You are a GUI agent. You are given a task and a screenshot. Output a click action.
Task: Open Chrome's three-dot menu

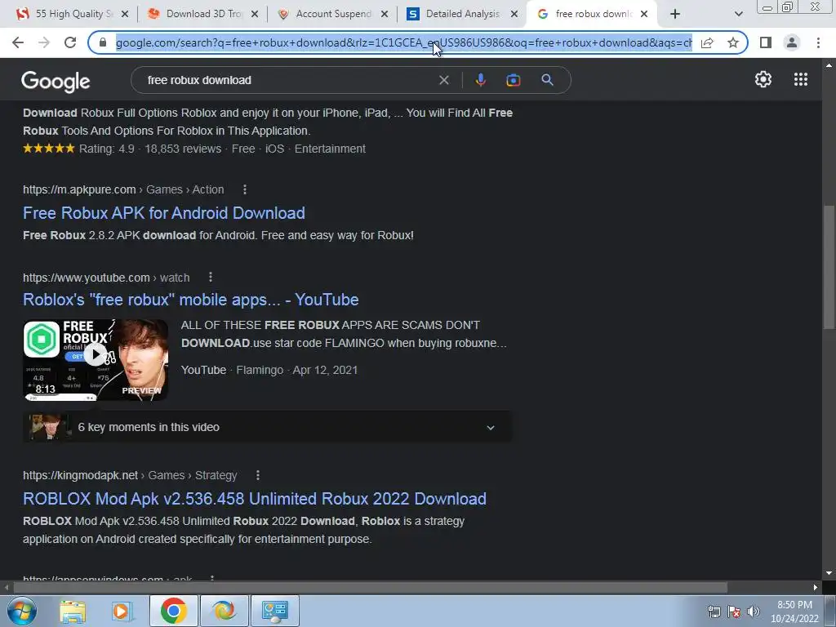(818, 42)
